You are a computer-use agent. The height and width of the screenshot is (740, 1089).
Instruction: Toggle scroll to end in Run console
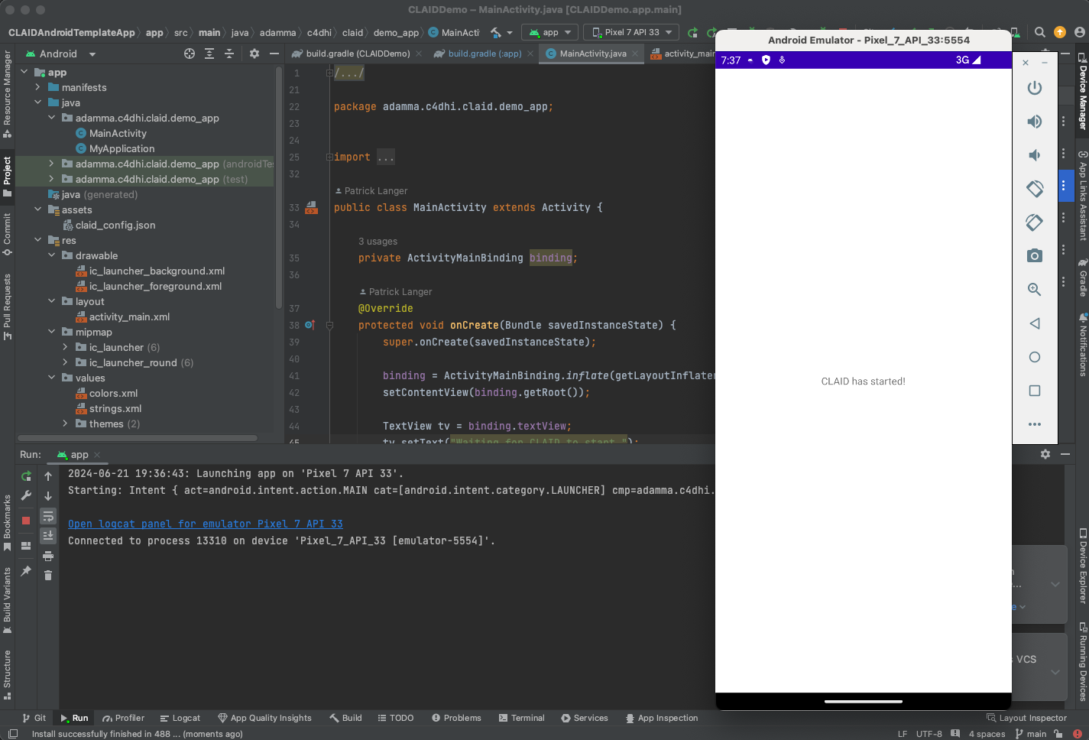pyautogui.click(x=48, y=536)
